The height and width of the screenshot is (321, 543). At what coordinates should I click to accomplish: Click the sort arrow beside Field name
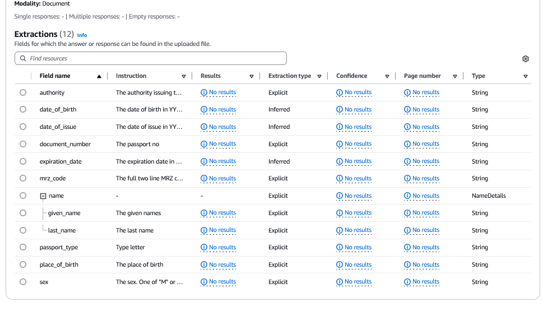[99, 76]
